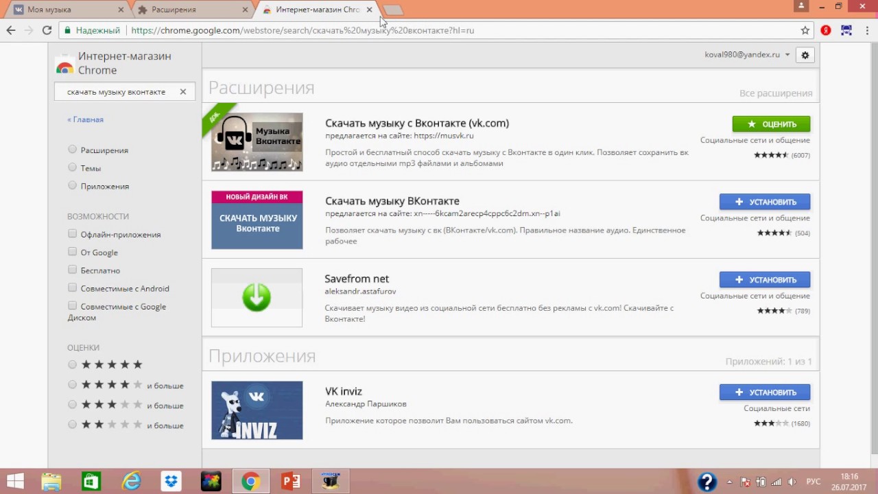
Task: Open Chrome three-dot menu
Action: pos(866,30)
